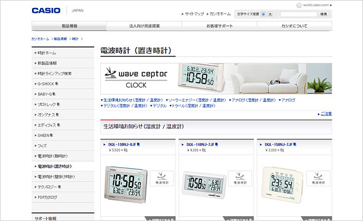
Task: Open BABY-G in sidebar
Action: click(63, 94)
